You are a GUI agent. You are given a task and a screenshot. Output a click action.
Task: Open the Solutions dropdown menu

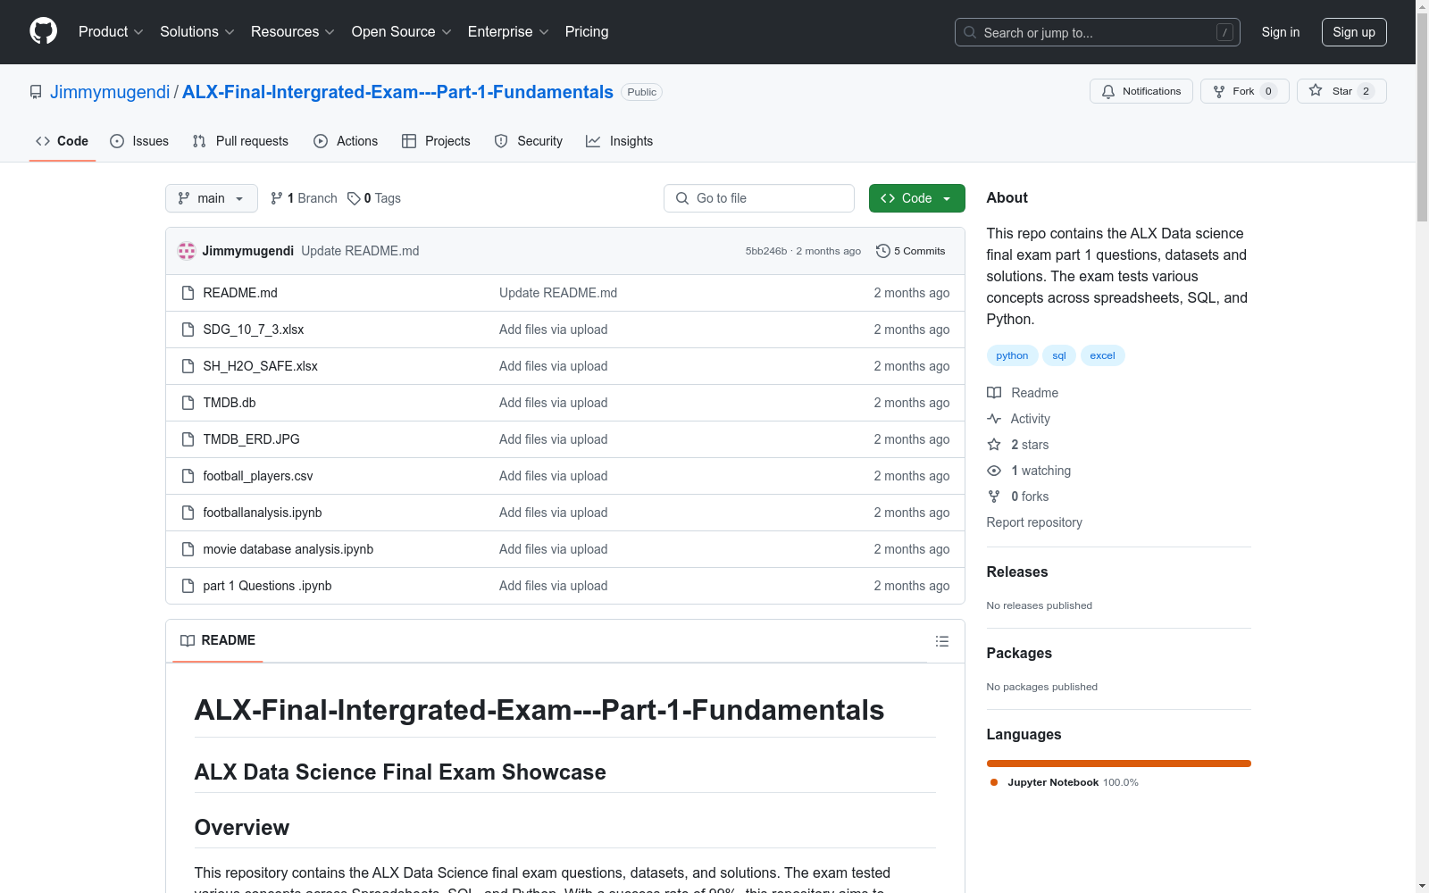click(x=197, y=32)
